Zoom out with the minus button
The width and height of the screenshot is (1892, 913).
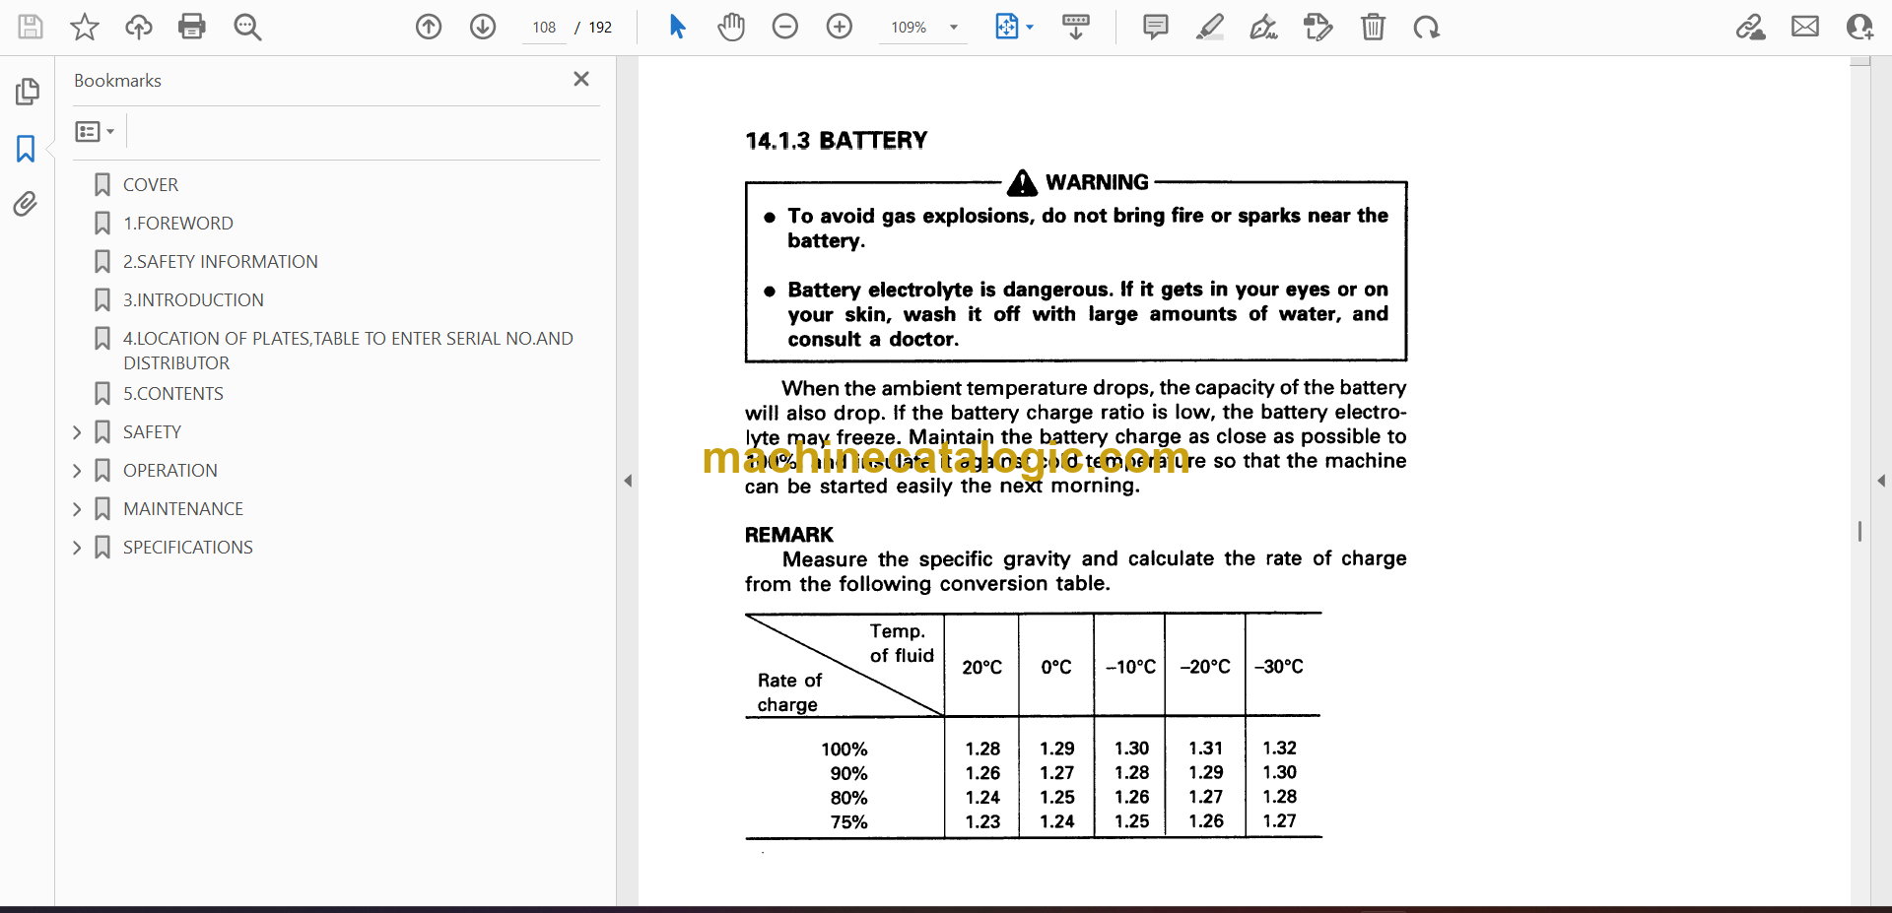coord(785,27)
